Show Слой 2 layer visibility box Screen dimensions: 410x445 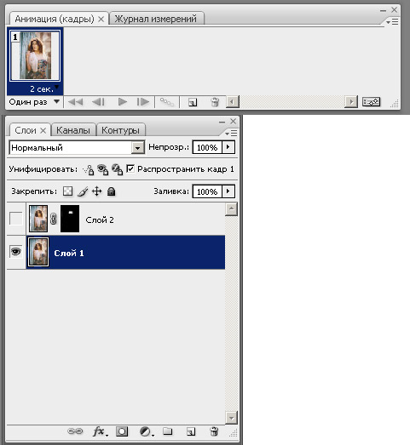[16, 219]
